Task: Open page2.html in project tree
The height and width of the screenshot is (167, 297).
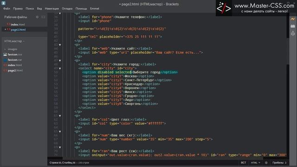Action: coord(15,71)
